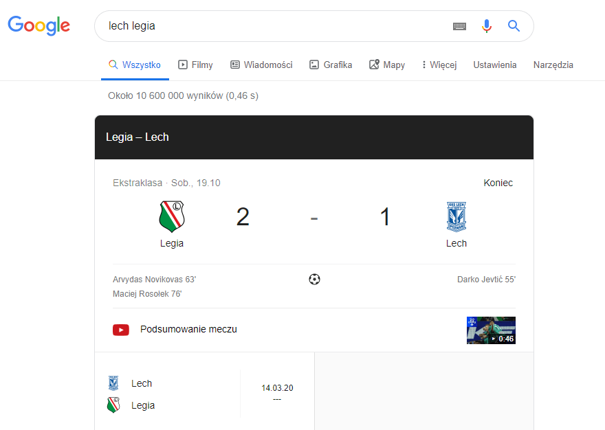Click the red YouTube icon
This screenshot has width=605, height=430.
pos(121,330)
